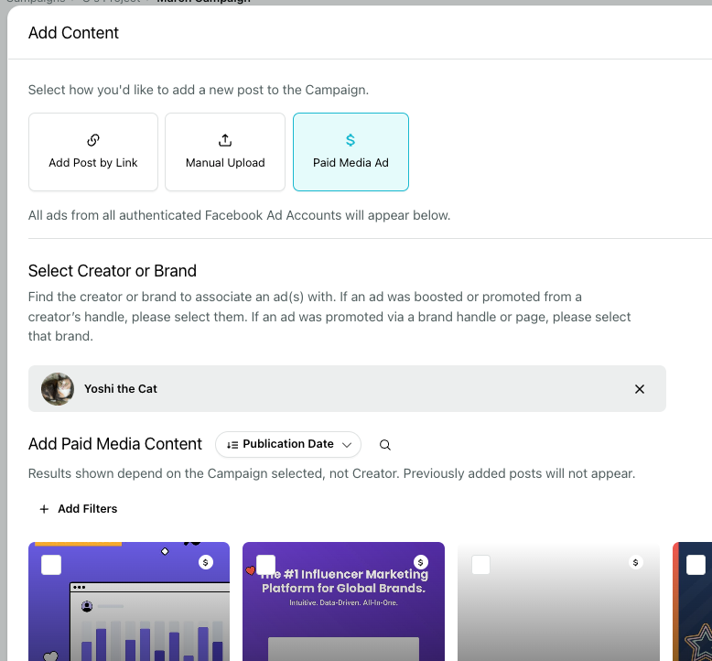Switch to the Add Post by Link option
Image resolution: width=712 pixels, height=661 pixels.
tap(93, 152)
